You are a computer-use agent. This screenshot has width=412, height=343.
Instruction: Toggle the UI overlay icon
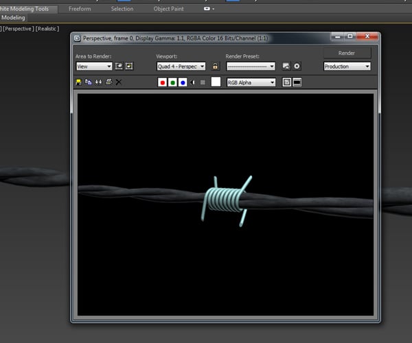coord(286,82)
